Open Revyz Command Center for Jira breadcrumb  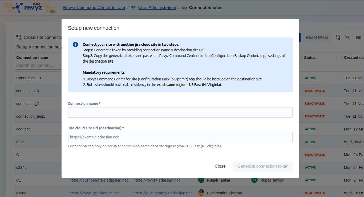click(x=94, y=8)
